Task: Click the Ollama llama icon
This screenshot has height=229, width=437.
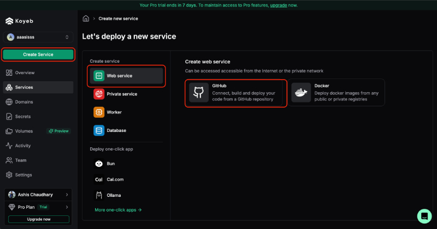Action: coord(99,195)
